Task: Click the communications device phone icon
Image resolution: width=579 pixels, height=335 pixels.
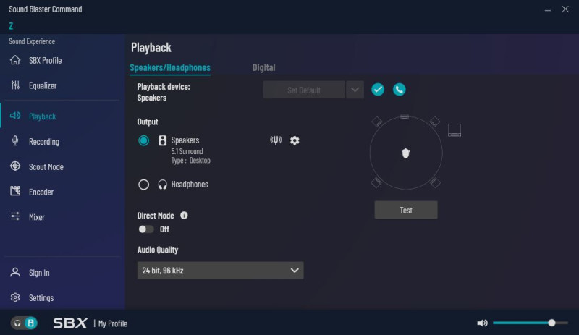Action: point(400,90)
